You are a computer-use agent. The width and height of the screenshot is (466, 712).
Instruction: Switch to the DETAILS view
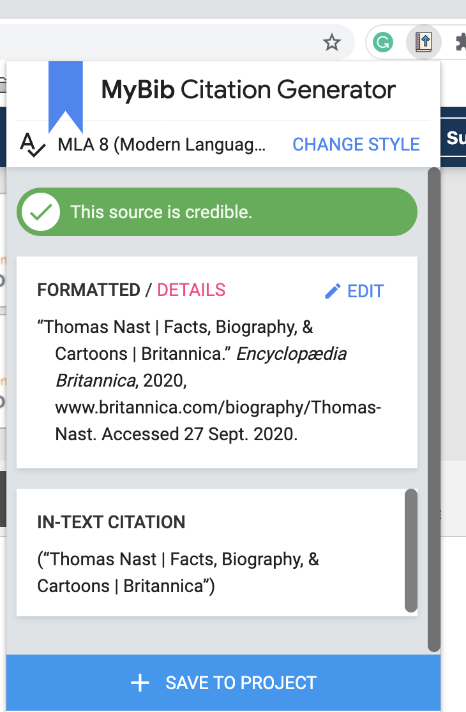pos(190,290)
